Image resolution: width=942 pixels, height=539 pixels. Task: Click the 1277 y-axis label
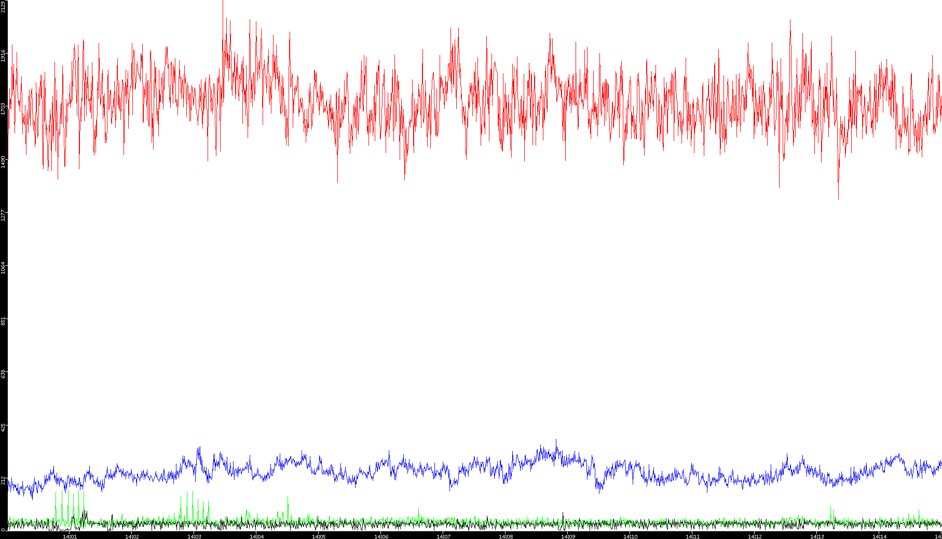click(x=3, y=215)
